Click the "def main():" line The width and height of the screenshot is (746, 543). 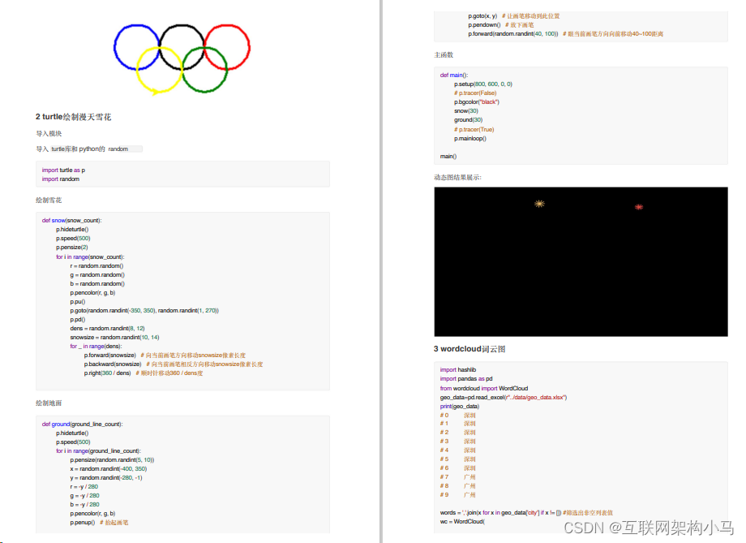pos(454,75)
